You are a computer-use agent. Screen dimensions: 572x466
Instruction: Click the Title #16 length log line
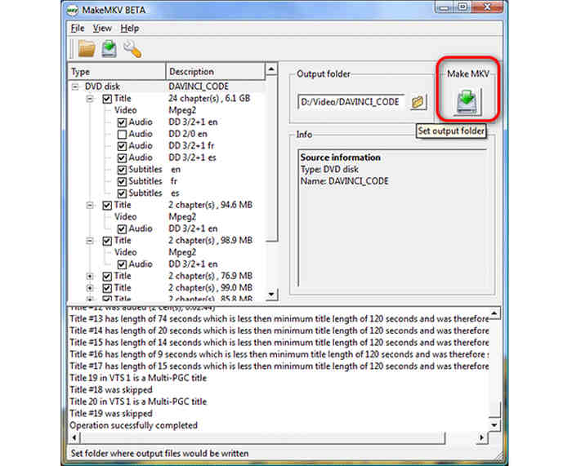click(x=279, y=354)
